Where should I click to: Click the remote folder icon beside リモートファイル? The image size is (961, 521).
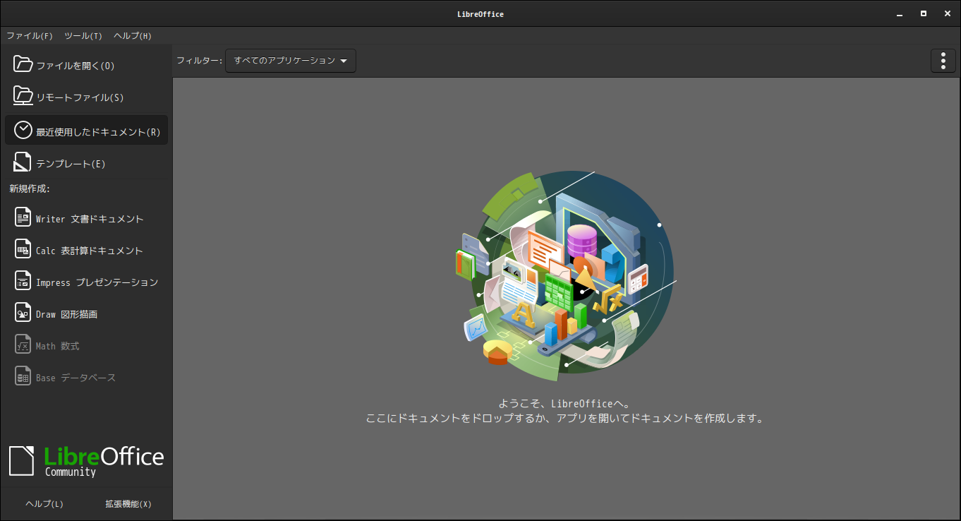pos(23,96)
